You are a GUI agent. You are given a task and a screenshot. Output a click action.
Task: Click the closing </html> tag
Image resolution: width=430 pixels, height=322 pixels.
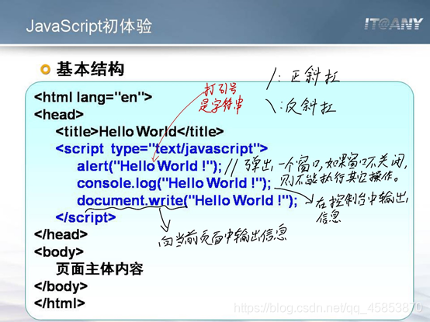60,303
